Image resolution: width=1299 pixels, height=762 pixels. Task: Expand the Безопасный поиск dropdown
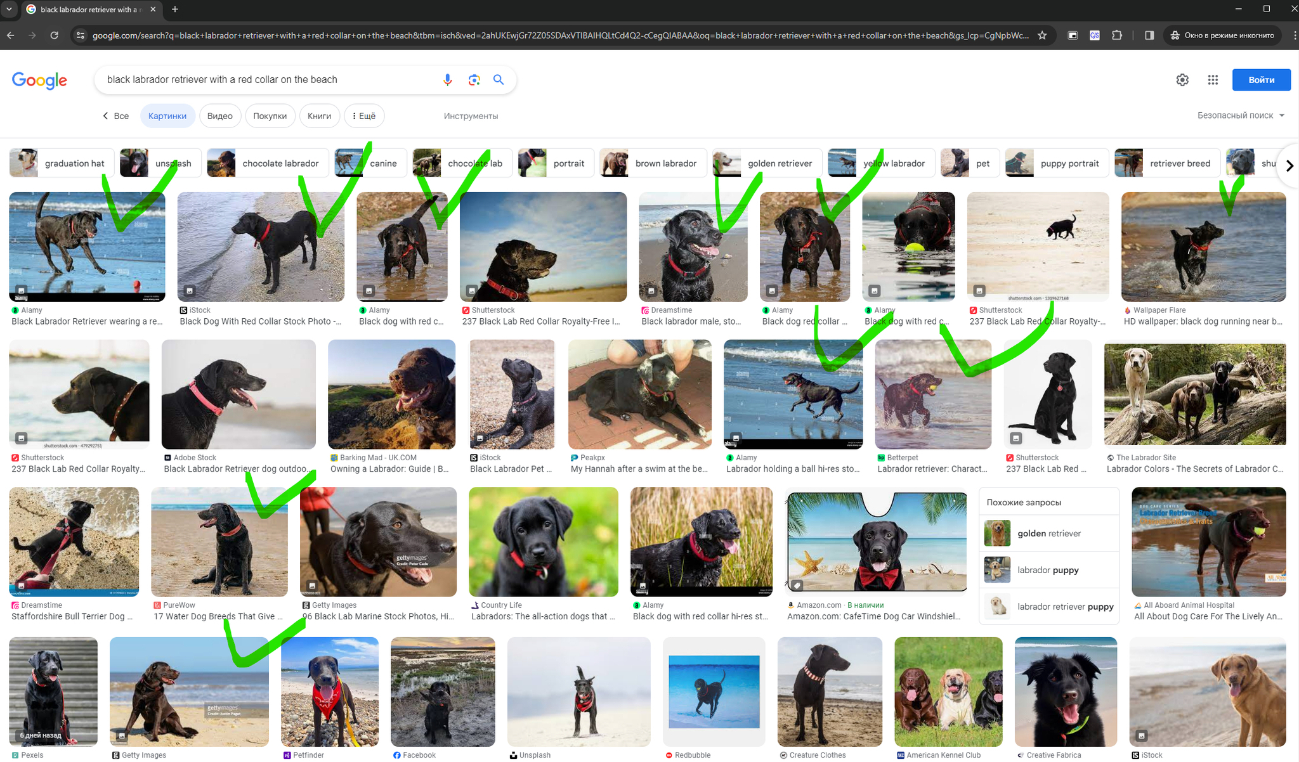pyautogui.click(x=1241, y=115)
